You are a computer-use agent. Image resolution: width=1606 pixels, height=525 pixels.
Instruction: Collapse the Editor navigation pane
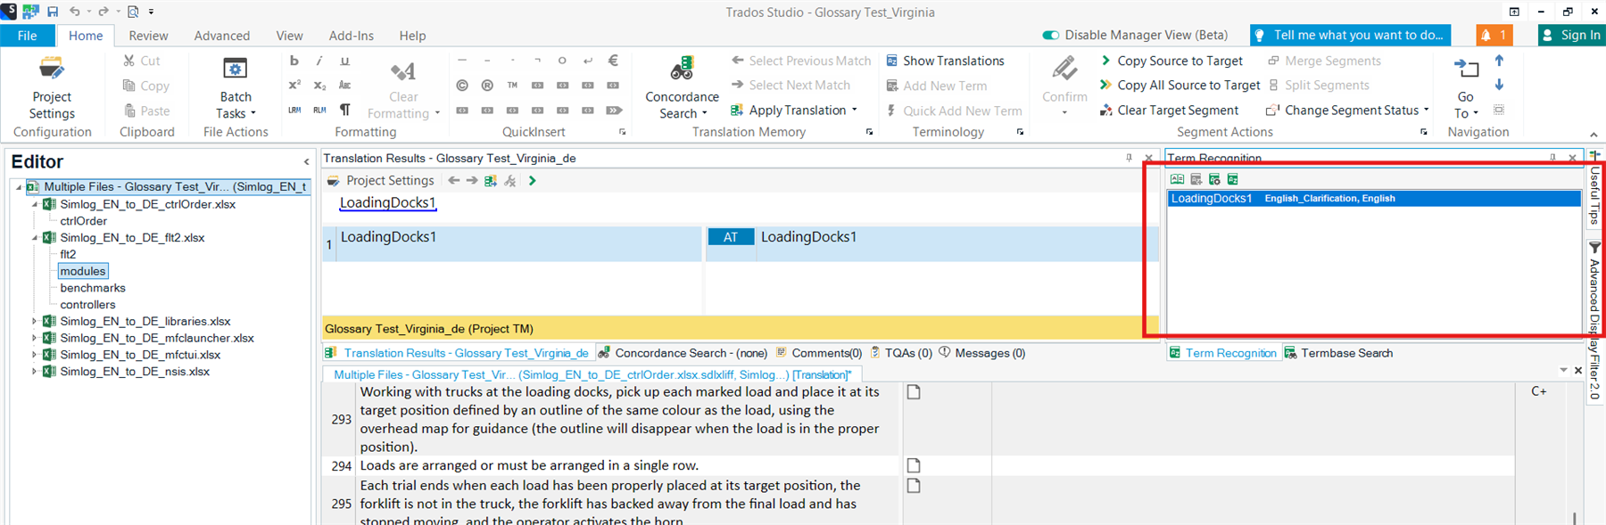pos(306,162)
